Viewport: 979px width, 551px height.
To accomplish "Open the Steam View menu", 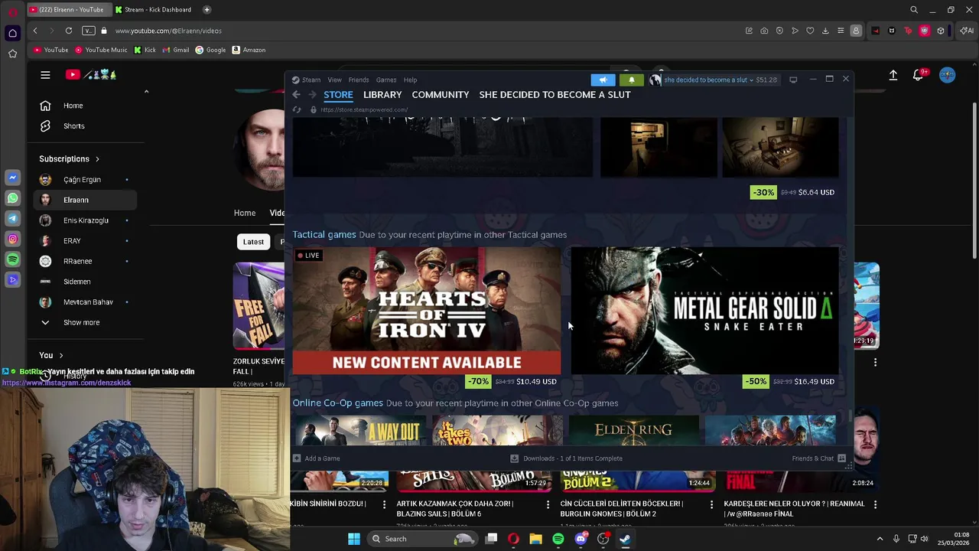I will click(x=334, y=80).
